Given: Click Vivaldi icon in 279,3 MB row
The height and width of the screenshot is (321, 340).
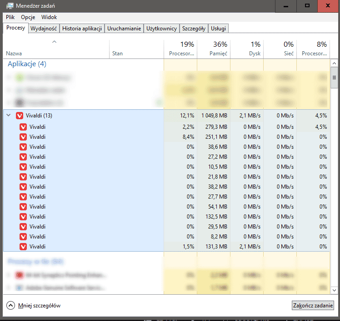Looking at the screenshot, I should [23, 127].
